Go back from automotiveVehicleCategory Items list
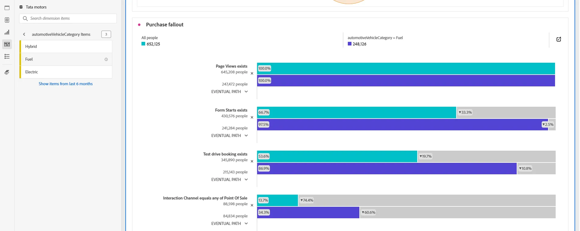Image resolution: width=580 pixels, height=231 pixels. [x=24, y=34]
